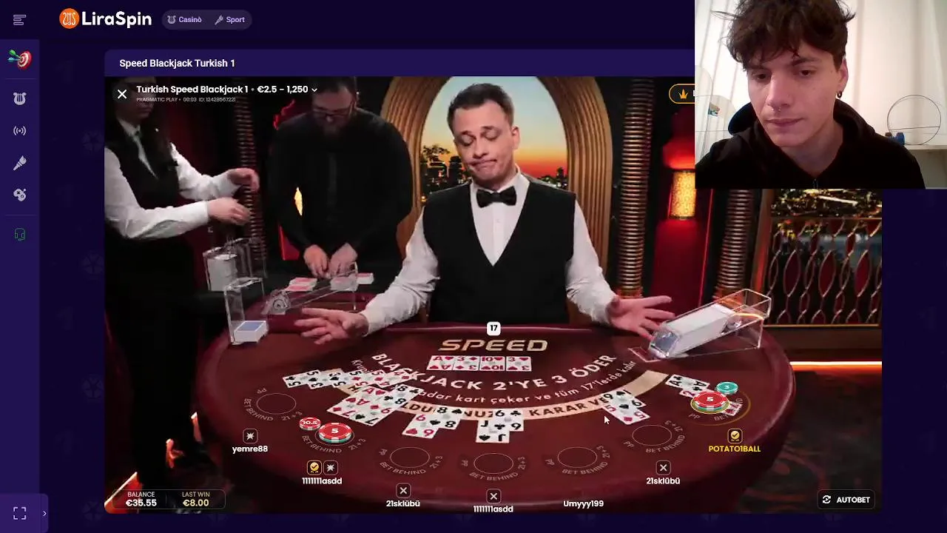Toggle the fullscreen icon at bottom left
Viewport: 947px width, 533px height.
point(20,513)
